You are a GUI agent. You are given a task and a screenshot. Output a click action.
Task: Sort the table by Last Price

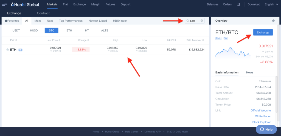click(x=54, y=40)
